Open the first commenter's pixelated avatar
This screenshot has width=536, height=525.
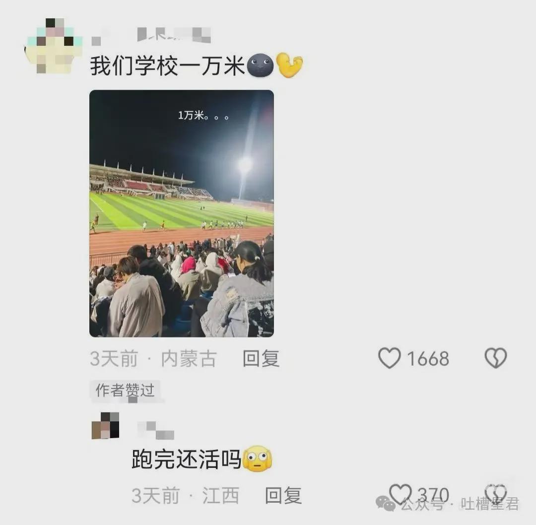click(55, 46)
